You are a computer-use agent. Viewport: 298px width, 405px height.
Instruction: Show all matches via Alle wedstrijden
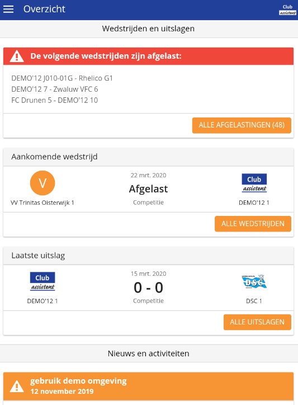pyautogui.click(x=253, y=224)
